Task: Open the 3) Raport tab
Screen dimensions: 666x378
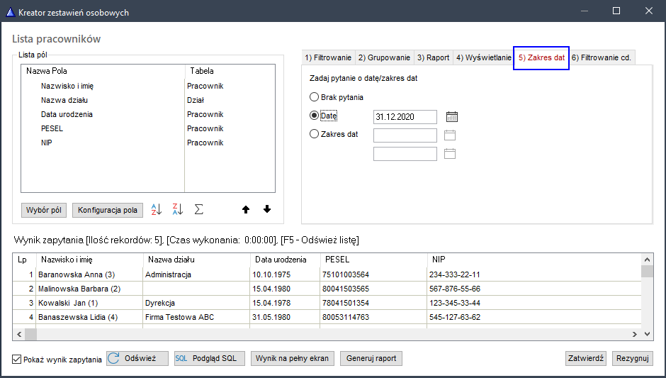Action: [433, 58]
